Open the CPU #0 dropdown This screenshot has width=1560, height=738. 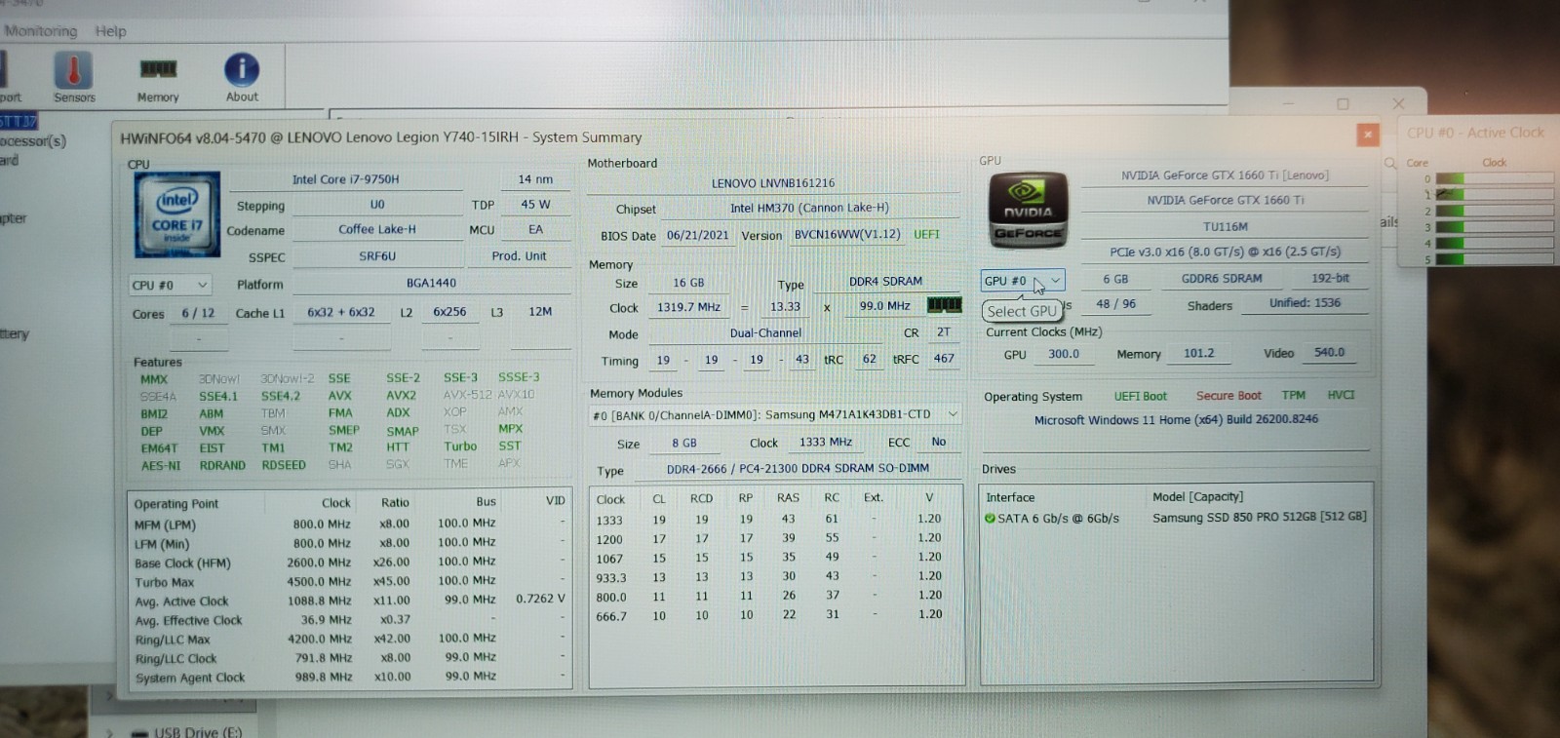click(171, 285)
